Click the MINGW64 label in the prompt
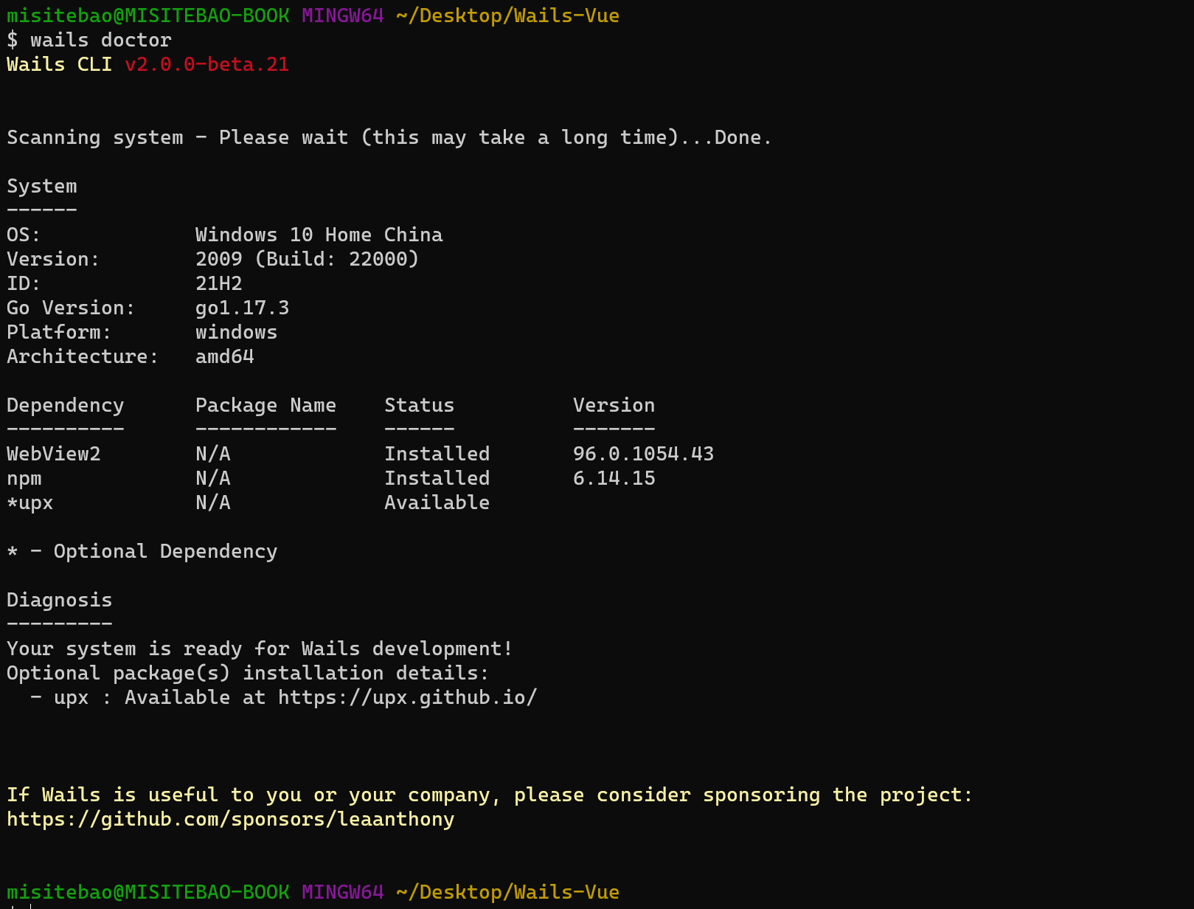Viewport: 1194px width, 909px height. click(342, 15)
